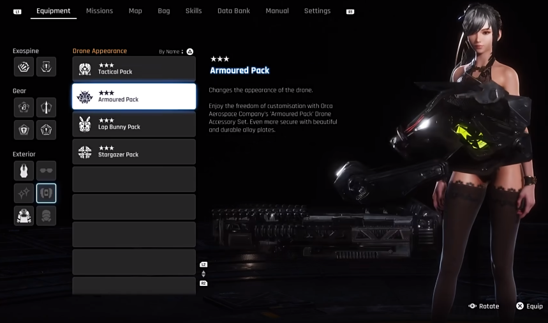Screen dimensions: 548x323
Task: Click the Drone Appearance heading
Action: 100,51
